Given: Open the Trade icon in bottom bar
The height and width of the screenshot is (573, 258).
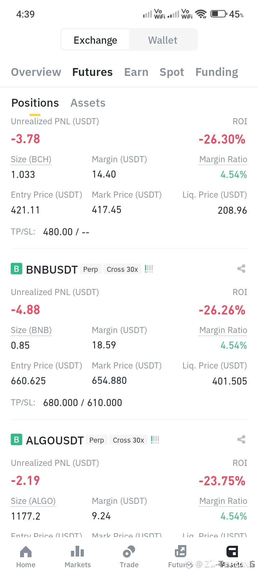Looking at the screenshot, I should (129, 552).
